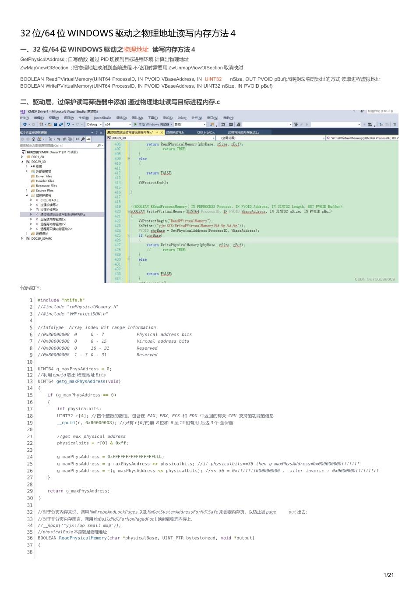Open the Debug configuration dropdown
The height and width of the screenshot is (589, 416).
coord(94,124)
